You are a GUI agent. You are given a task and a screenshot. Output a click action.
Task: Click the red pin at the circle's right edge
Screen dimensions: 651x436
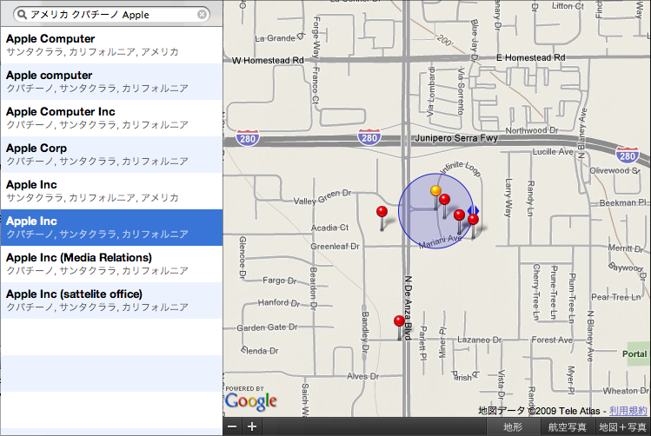(473, 220)
